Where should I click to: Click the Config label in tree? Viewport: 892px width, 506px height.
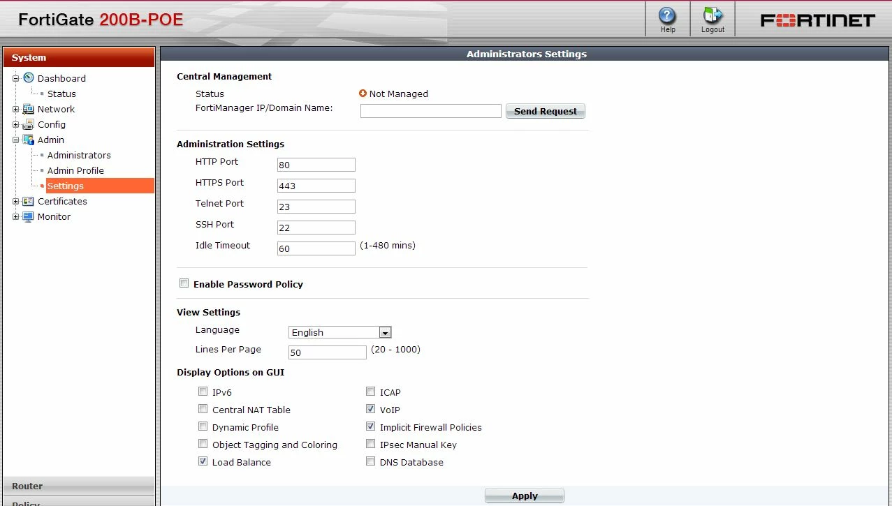[52, 124]
